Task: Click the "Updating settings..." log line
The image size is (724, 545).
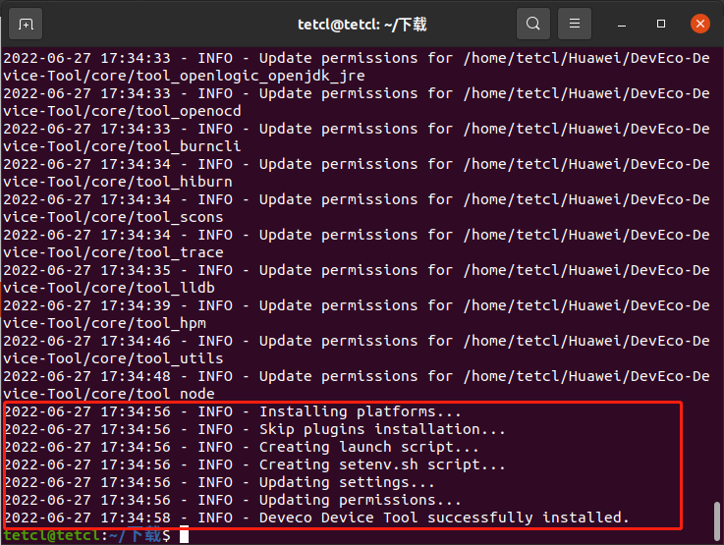Action: tap(346, 482)
